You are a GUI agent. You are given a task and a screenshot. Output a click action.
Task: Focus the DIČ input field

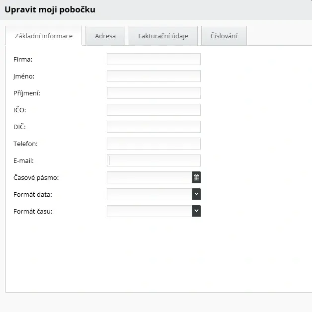154,127
